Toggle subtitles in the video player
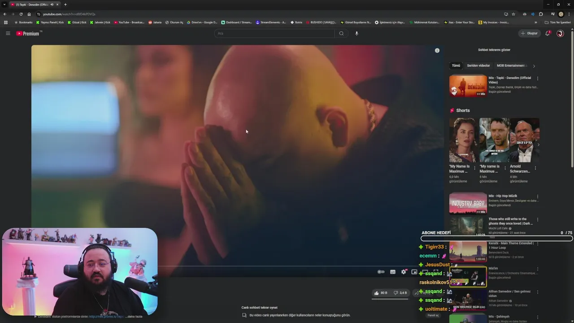 393,272
